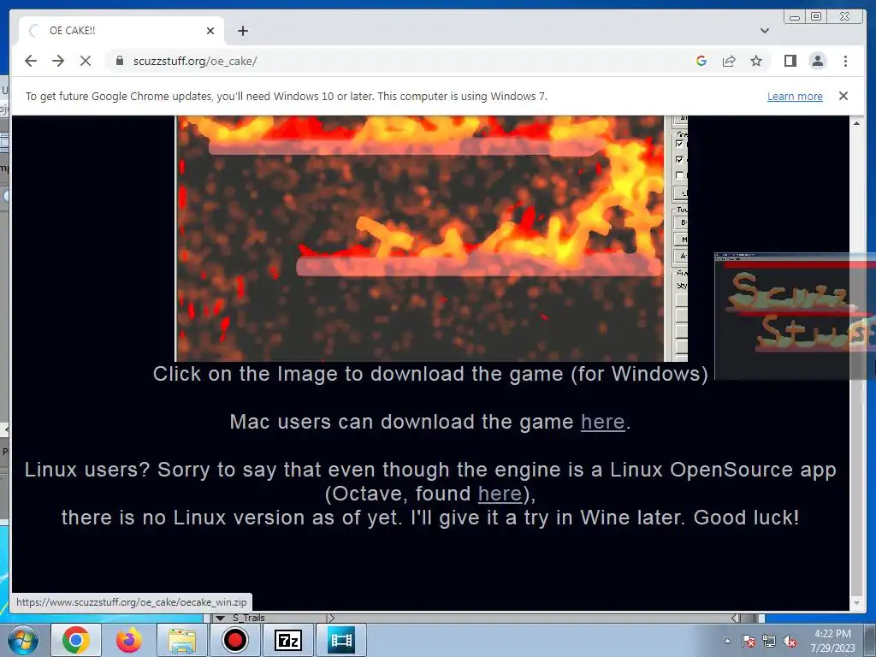Image resolution: width=876 pixels, height=657 pixels.
Task: Open a new tab with plus button
Action: [x=242, y=31]
